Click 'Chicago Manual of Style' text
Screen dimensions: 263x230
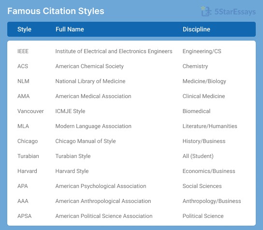click(86, 141)
